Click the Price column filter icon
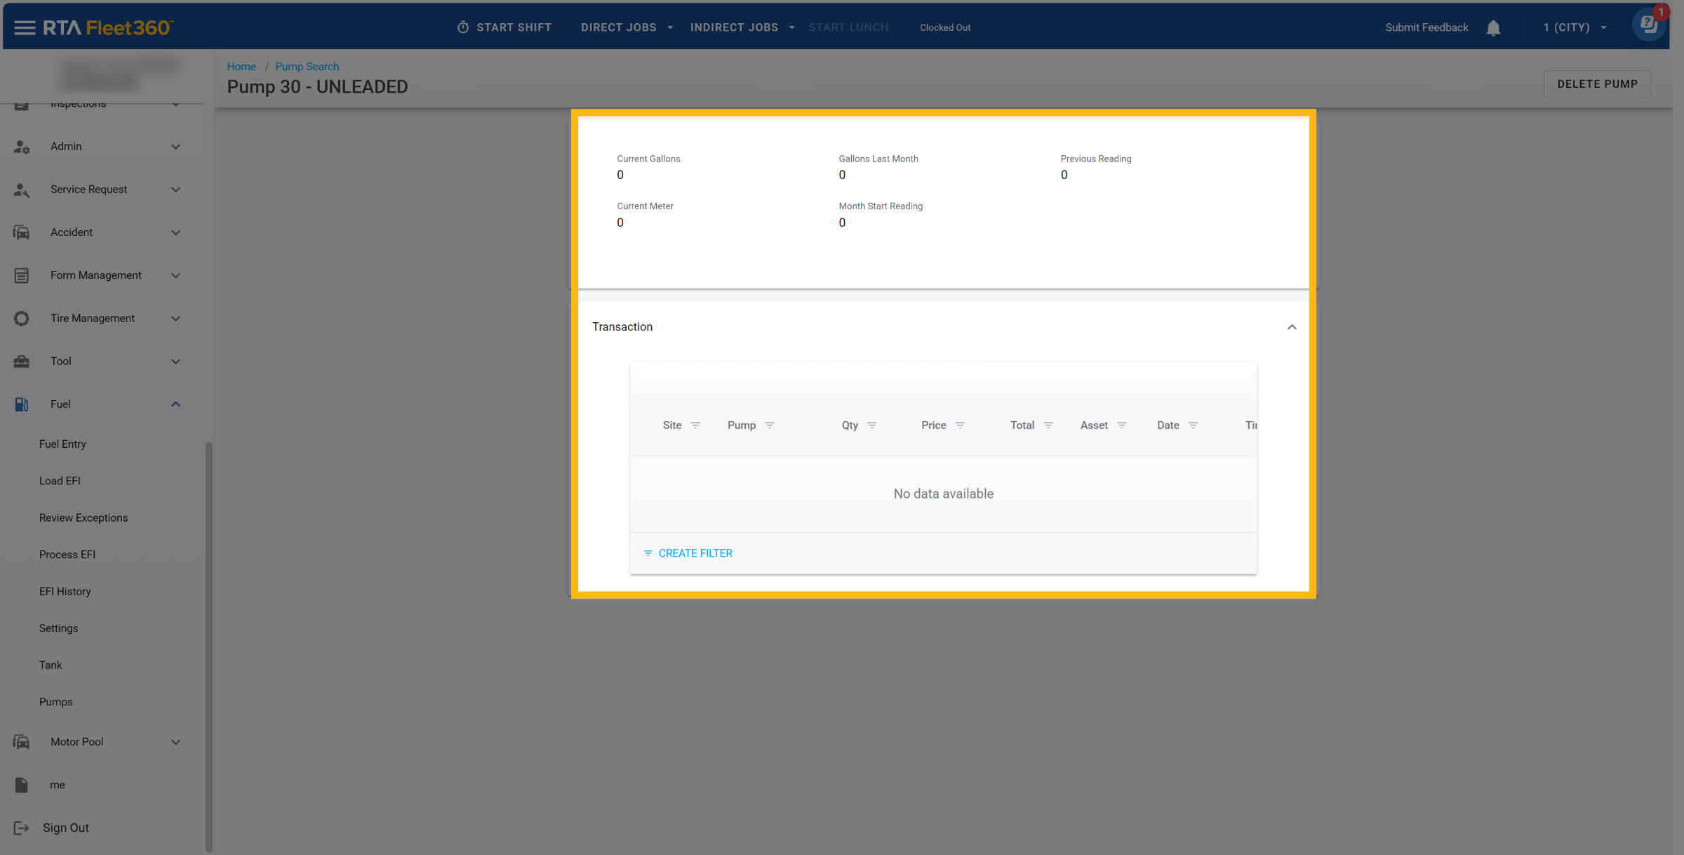 click(960, 425)
